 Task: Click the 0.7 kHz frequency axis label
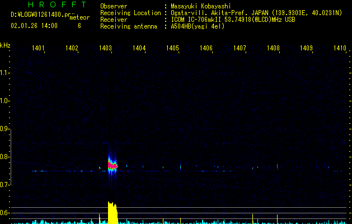pos(4,185)
